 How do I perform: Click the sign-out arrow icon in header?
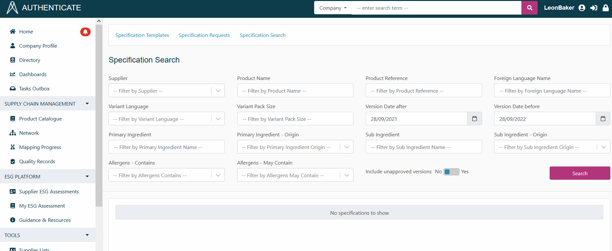point(594,8)
